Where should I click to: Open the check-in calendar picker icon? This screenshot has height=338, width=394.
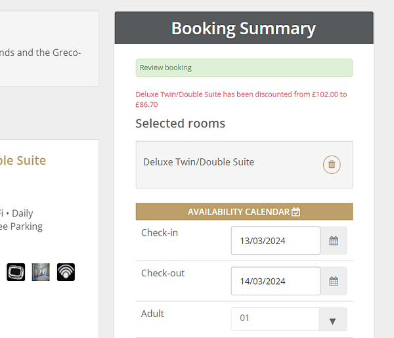click(334, 241)
